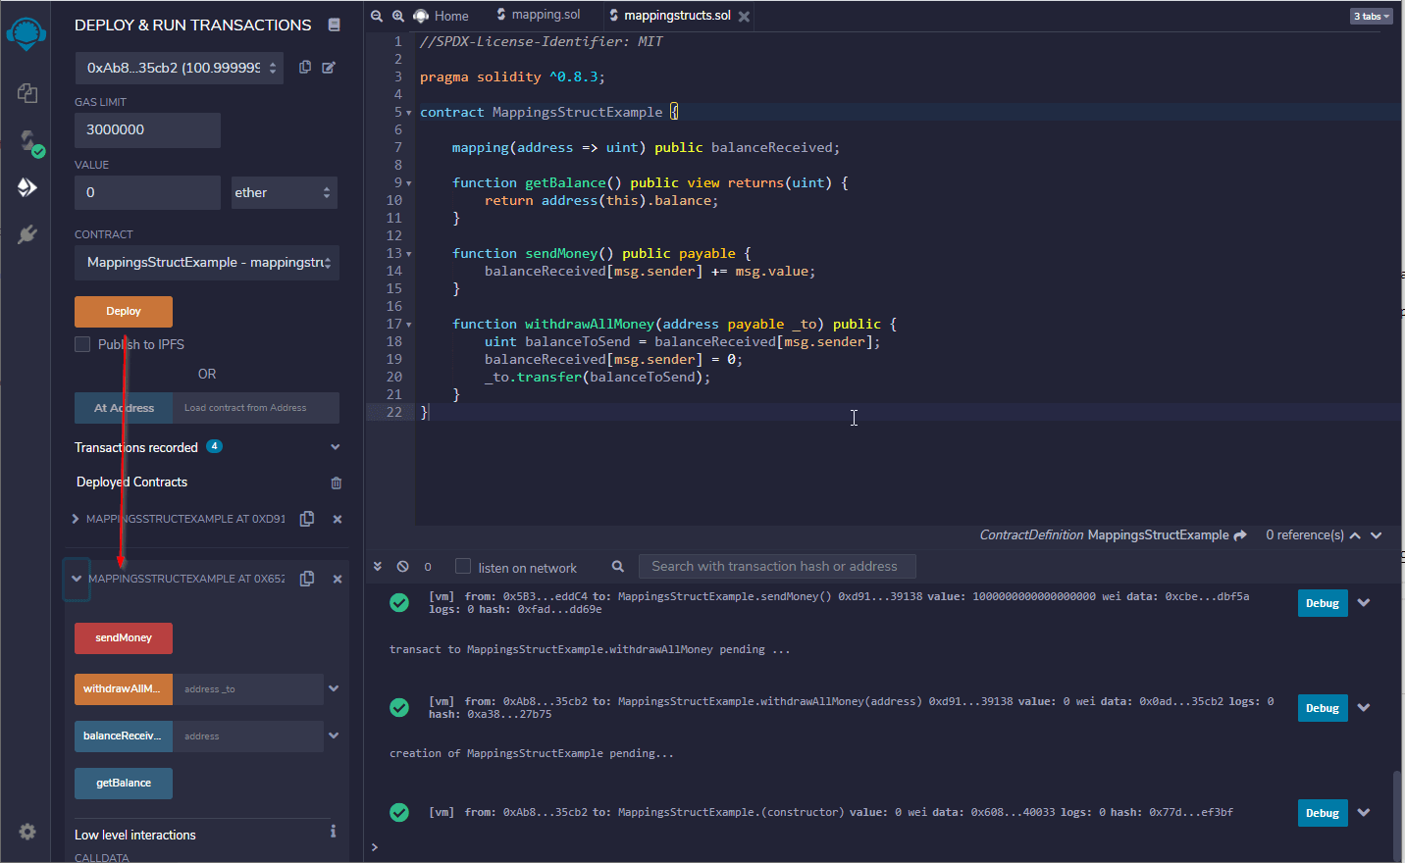
Task: Close the mappingstructs.sol tab
Action: 744,17
